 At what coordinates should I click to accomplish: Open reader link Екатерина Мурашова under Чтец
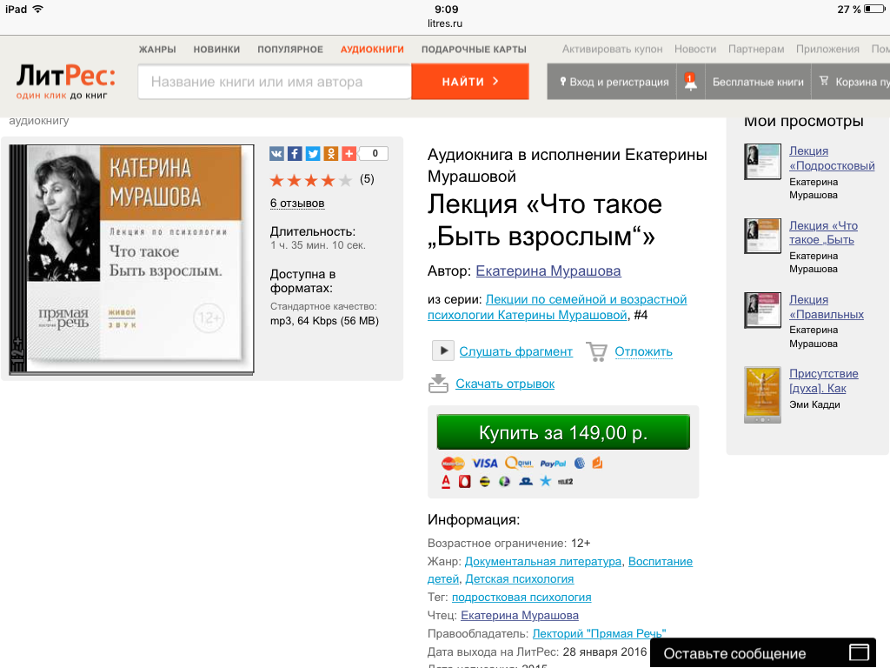point(520,615)
